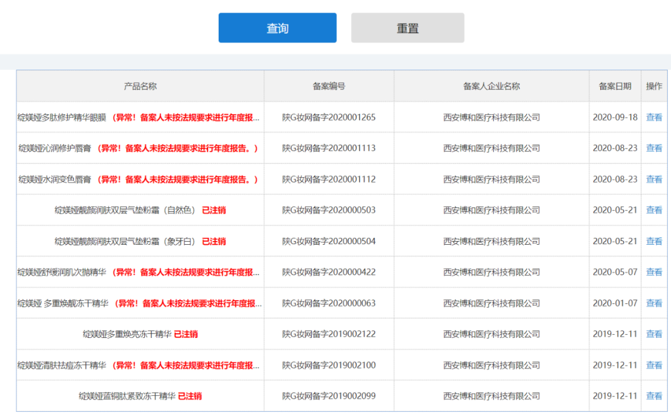
Task: Click the 备案编号 column header
Action: [x=329, y=86]
